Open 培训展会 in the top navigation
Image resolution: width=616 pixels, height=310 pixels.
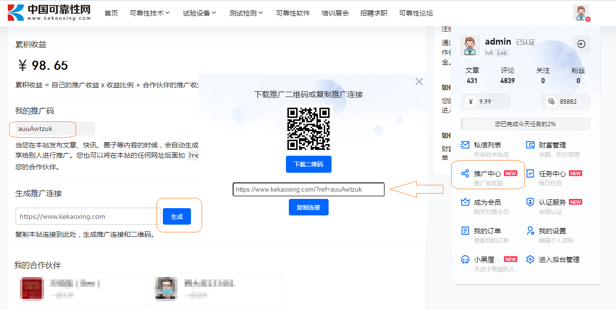[x=335, y=13]
